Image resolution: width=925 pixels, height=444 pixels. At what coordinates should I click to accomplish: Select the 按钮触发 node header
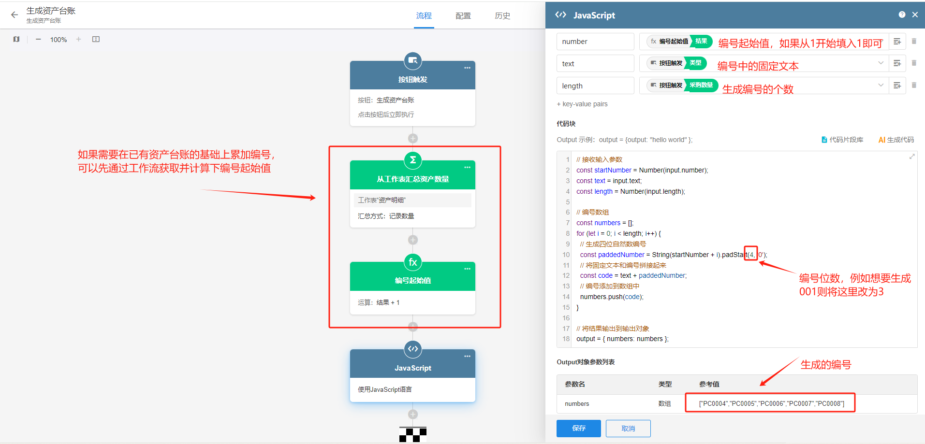coord(413,75)
